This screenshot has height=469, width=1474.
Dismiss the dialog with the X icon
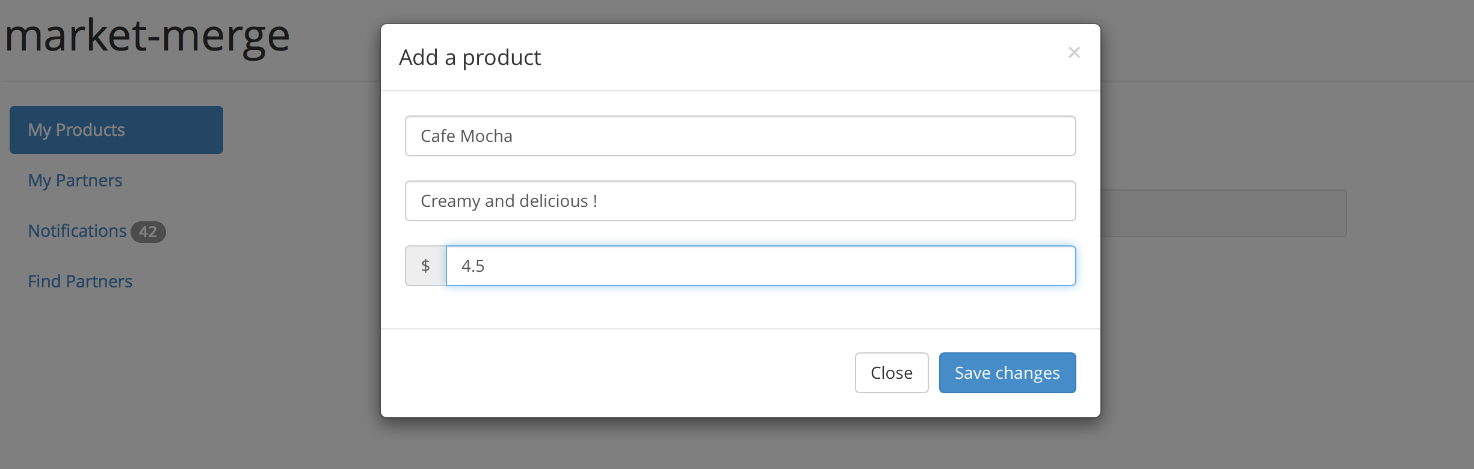coord(1074,53)
